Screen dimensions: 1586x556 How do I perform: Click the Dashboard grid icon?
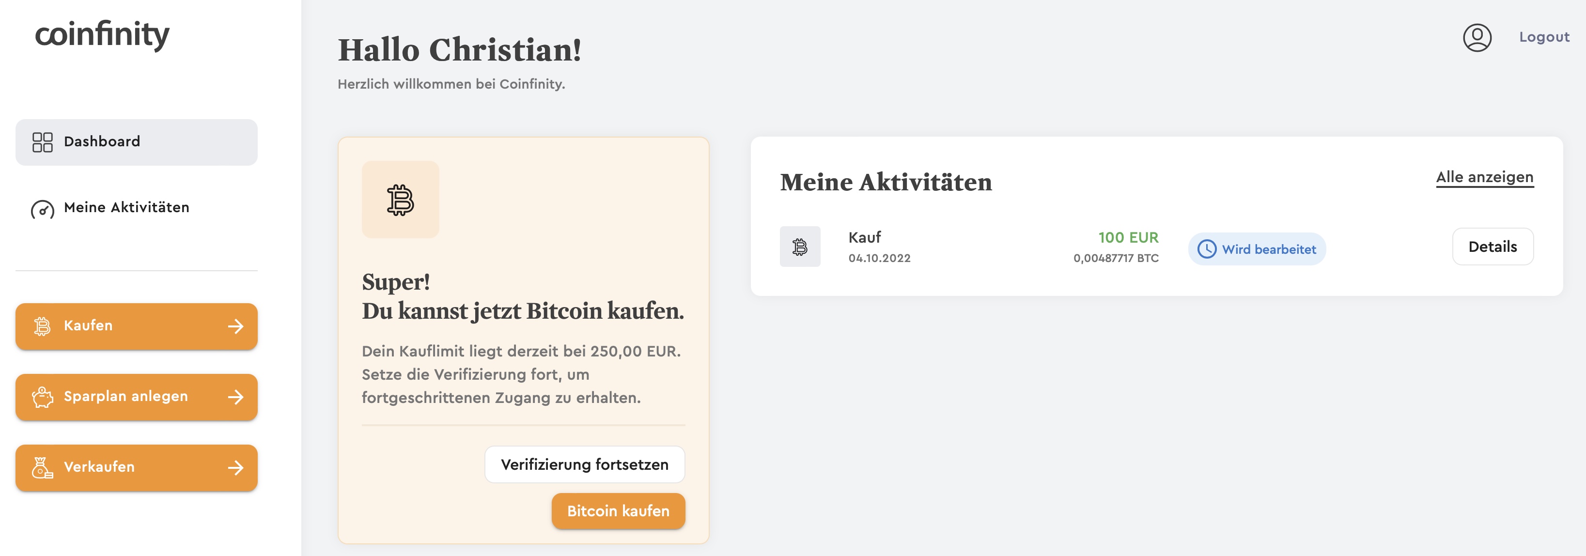coord(43,142)
